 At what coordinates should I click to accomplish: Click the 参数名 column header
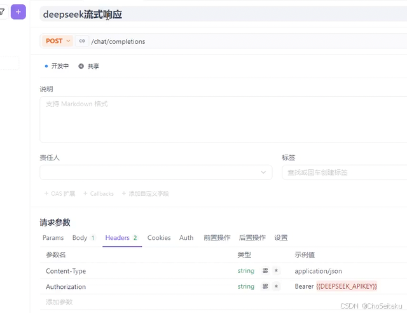(x=55, y=254)
